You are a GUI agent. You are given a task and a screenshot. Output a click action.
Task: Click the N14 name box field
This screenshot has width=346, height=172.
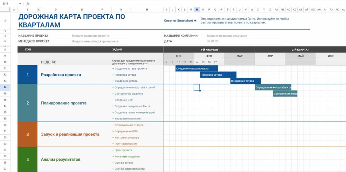click(8, 4)
